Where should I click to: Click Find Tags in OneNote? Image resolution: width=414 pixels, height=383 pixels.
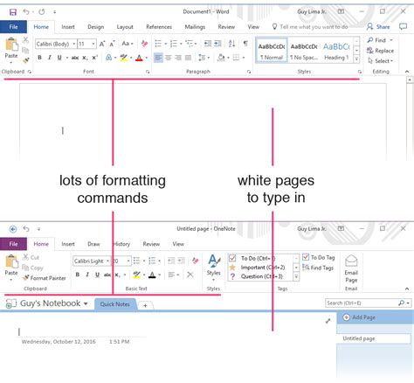coord(319,268)
